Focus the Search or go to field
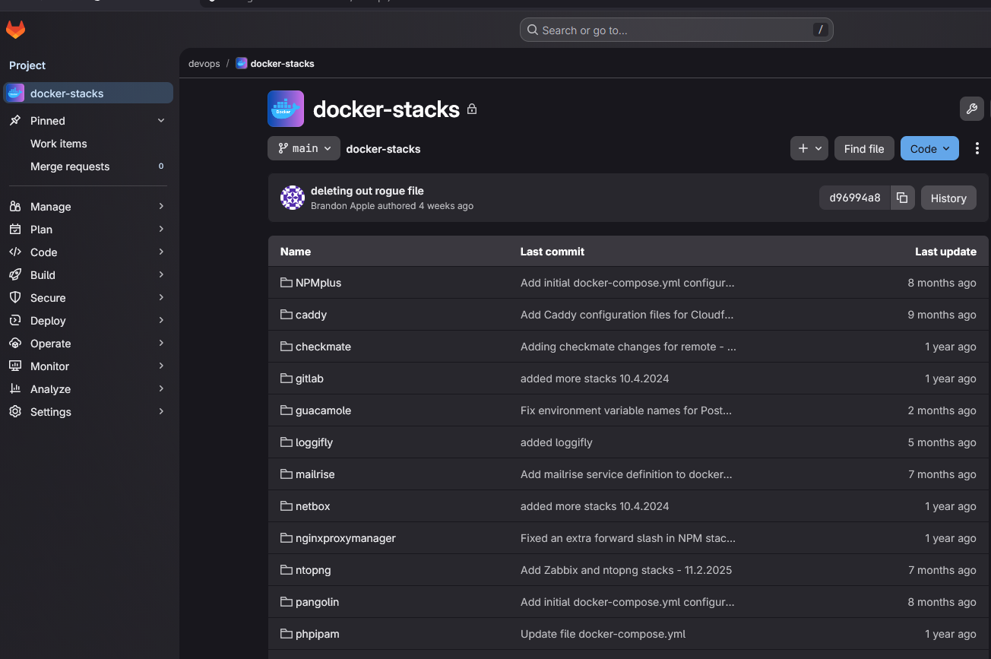The image size is (991, 659). (x=676, y=30)
